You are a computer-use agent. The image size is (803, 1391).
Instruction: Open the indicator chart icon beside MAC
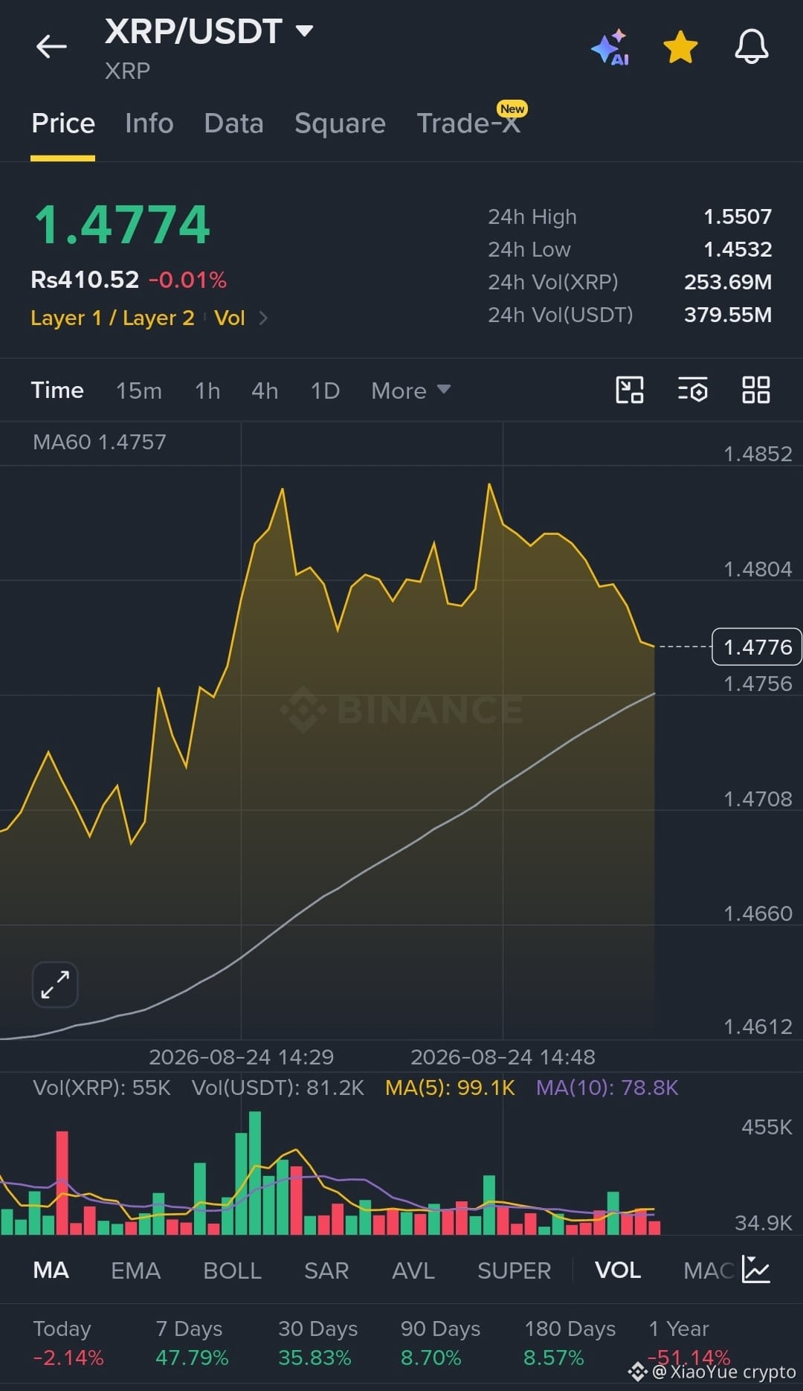click(x=755, y=1270)
